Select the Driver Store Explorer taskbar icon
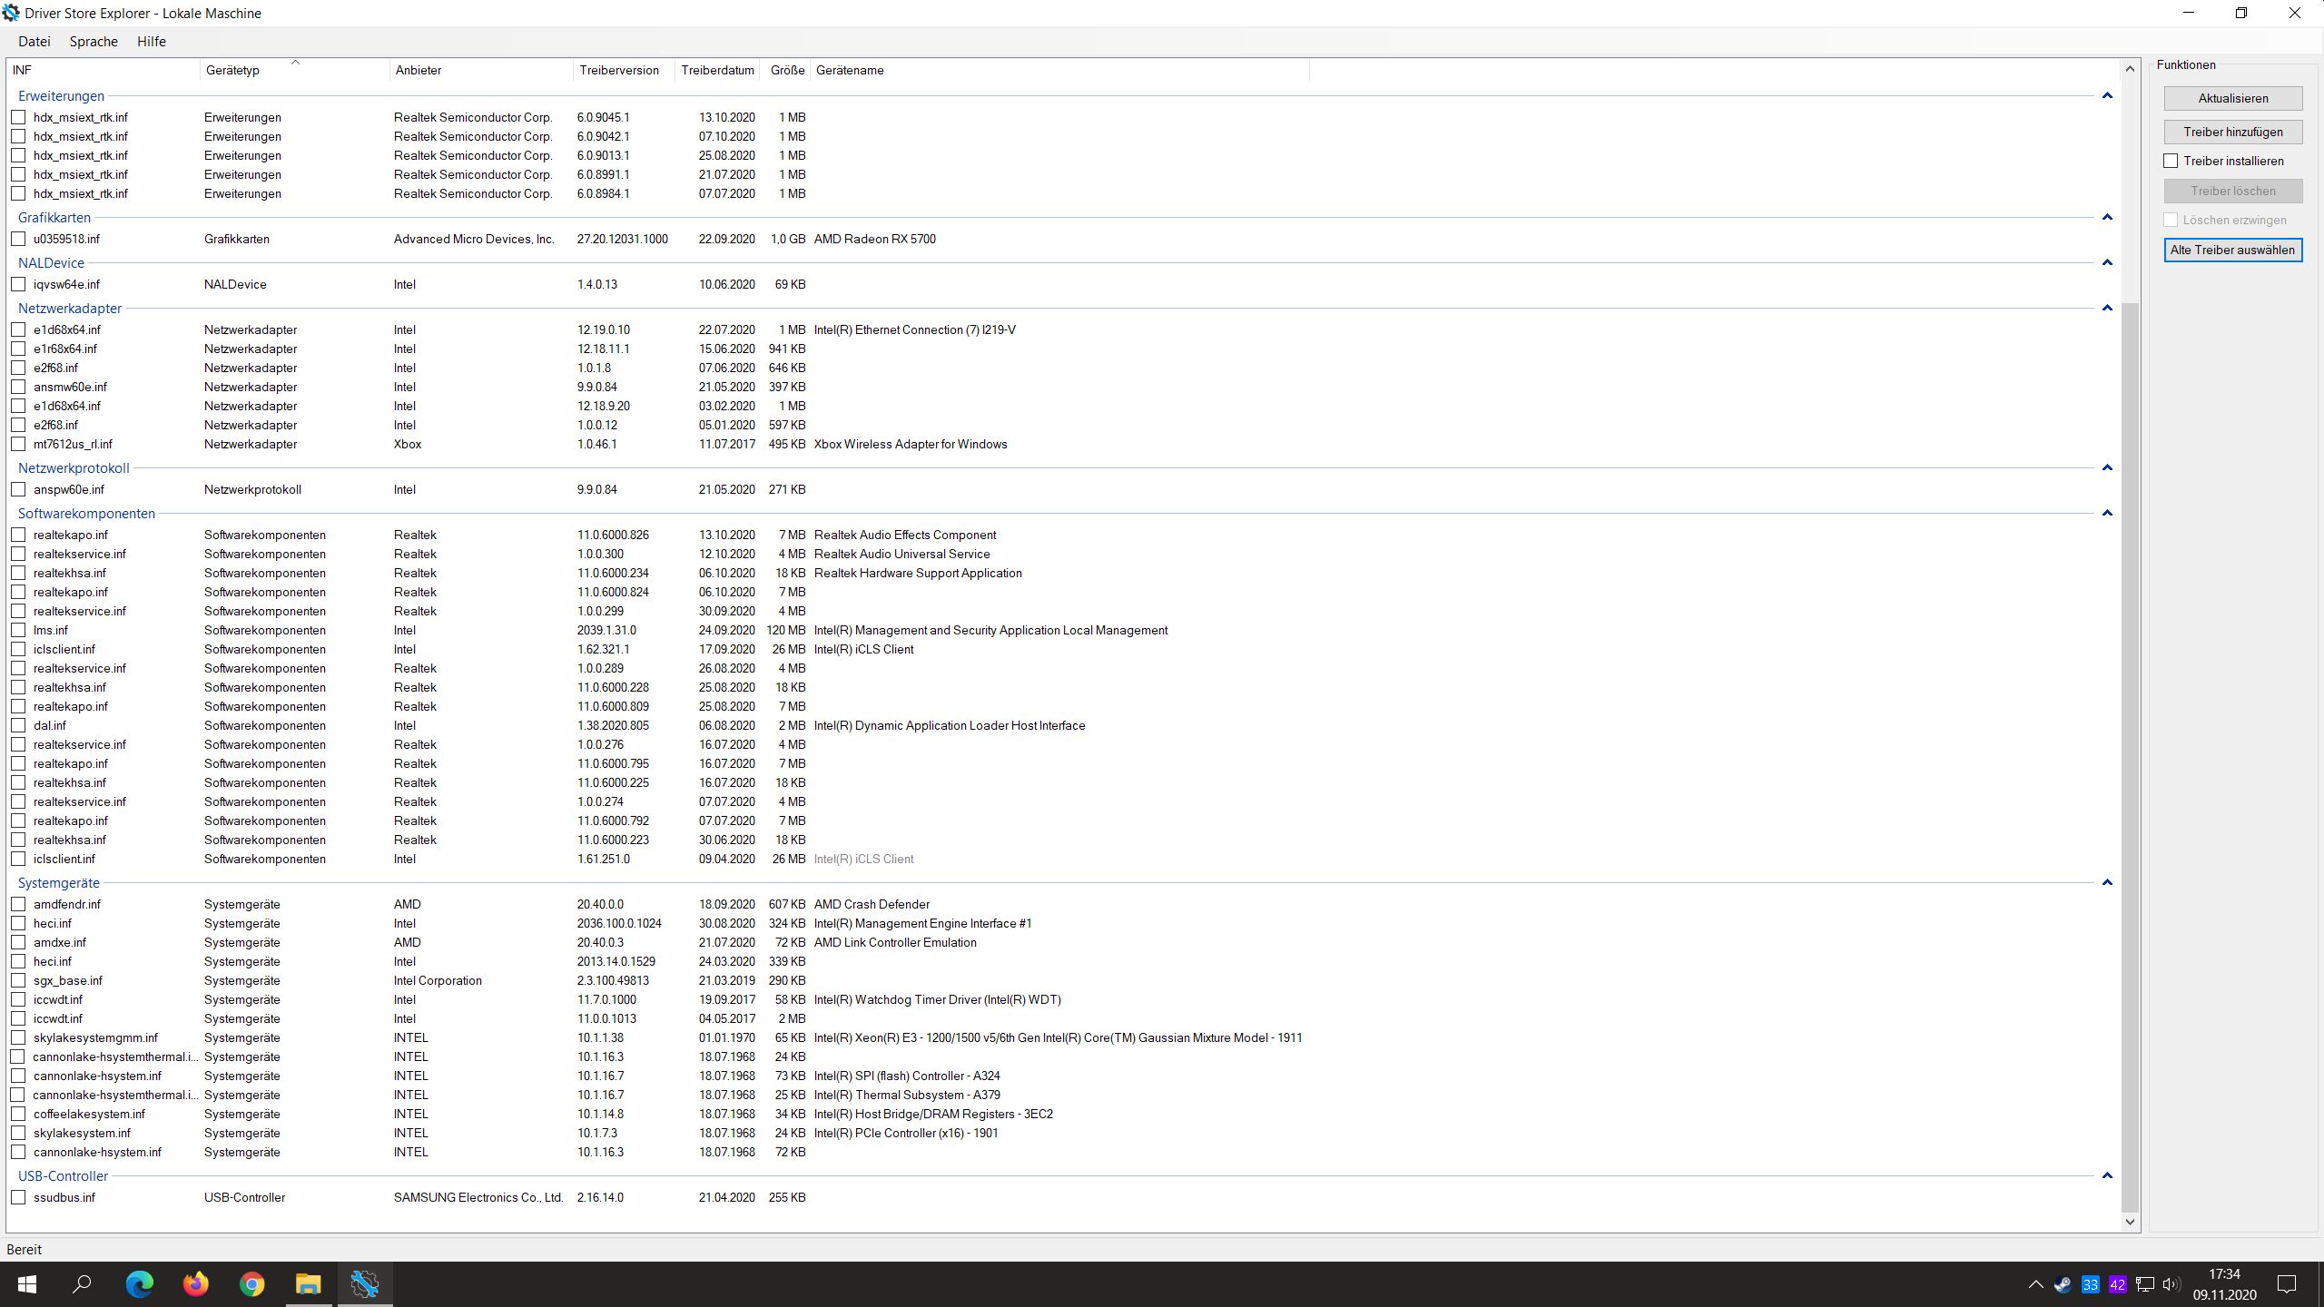Image resolution: width=2324 pixels, height=1307 pixels. tap(365, 1284)
